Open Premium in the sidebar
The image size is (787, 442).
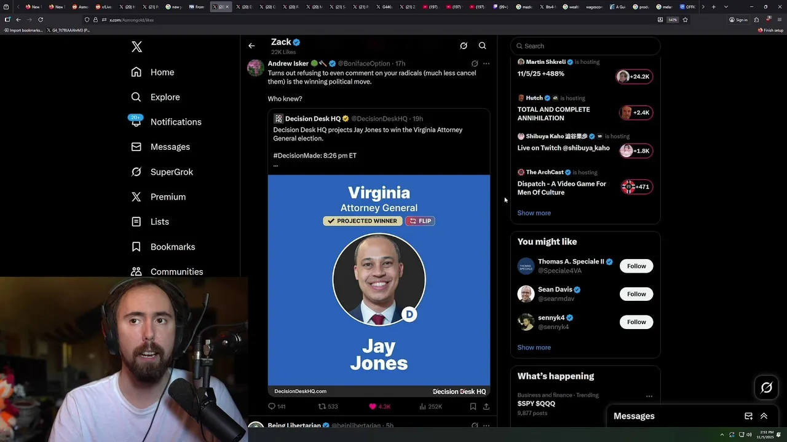pyautogui.click(x=158, y=196)
